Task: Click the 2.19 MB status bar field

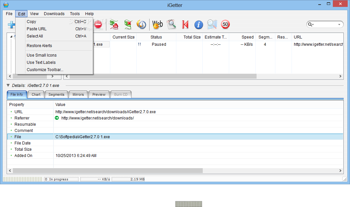Action: coord(128,179)
